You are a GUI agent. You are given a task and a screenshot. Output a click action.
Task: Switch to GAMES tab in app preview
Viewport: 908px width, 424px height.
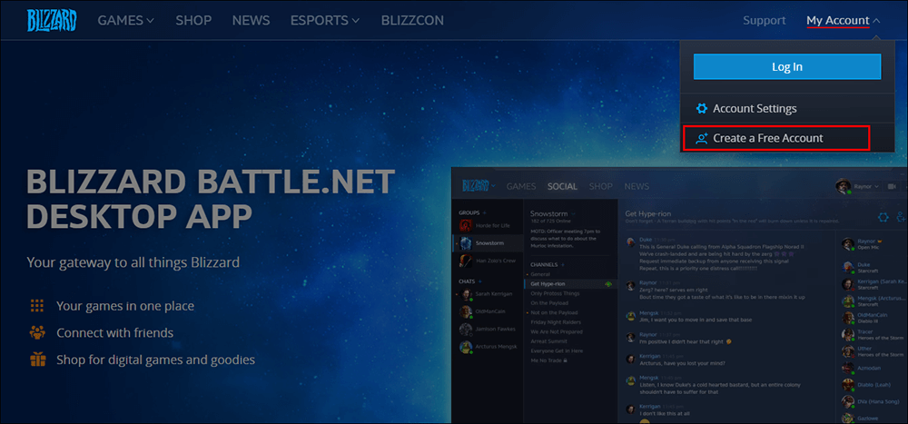pyautogui.click(x=520, y=186)
